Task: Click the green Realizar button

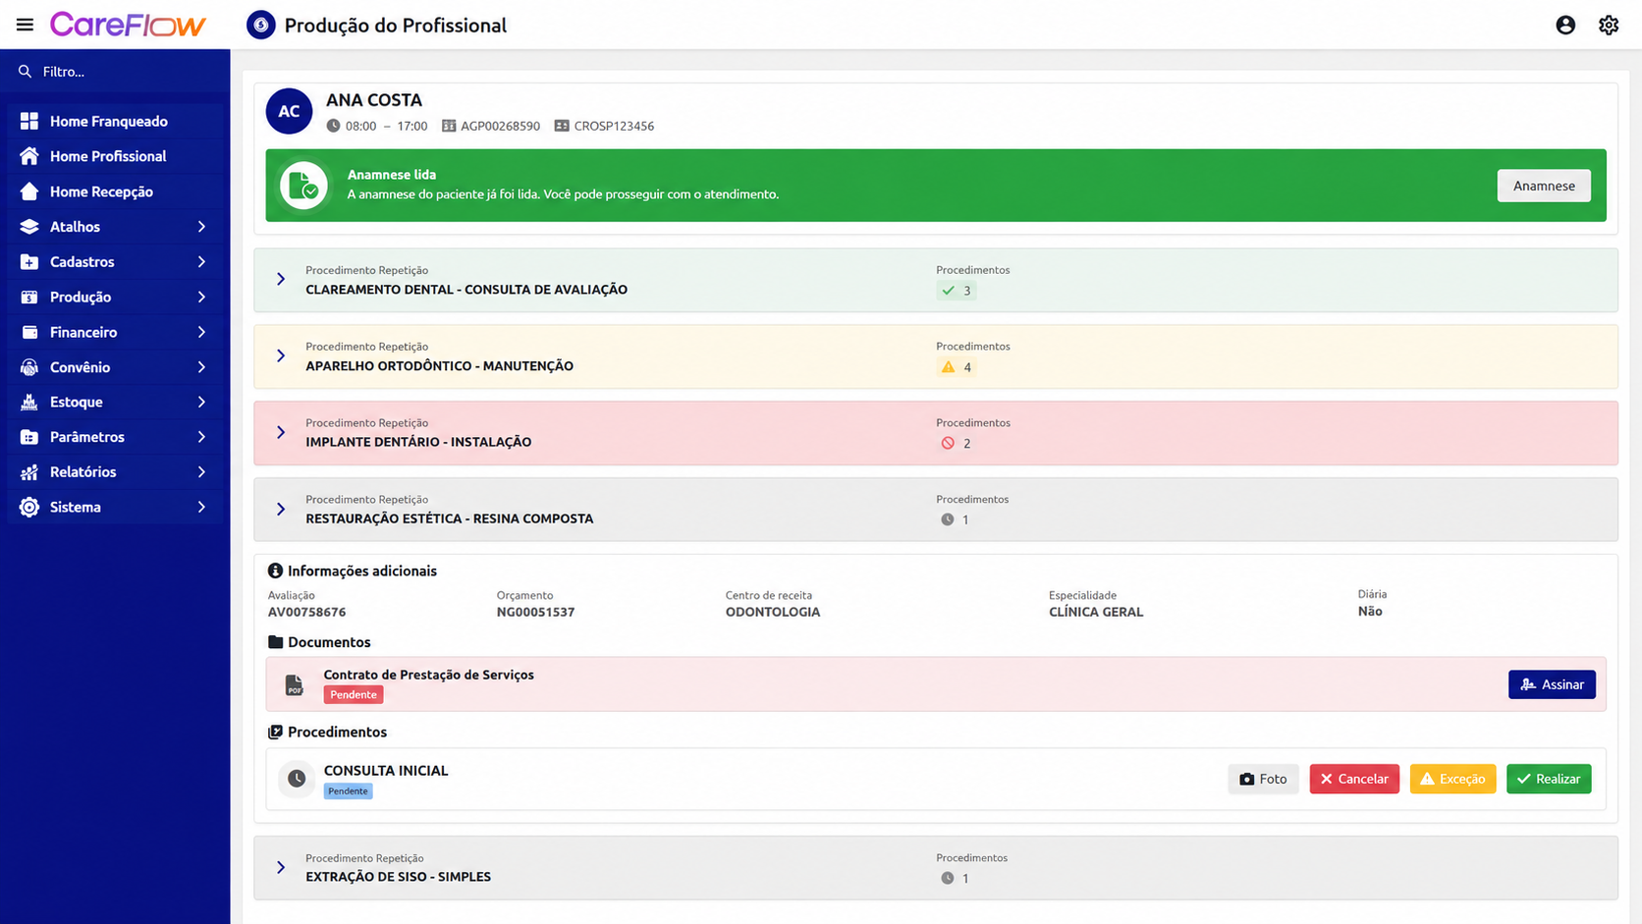Action: click(1549, 779)
